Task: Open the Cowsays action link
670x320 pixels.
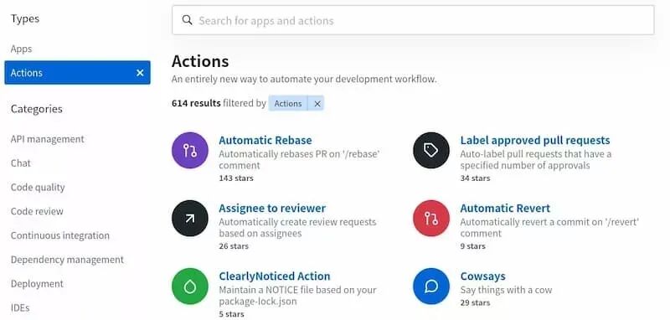Action: (483, 276)
